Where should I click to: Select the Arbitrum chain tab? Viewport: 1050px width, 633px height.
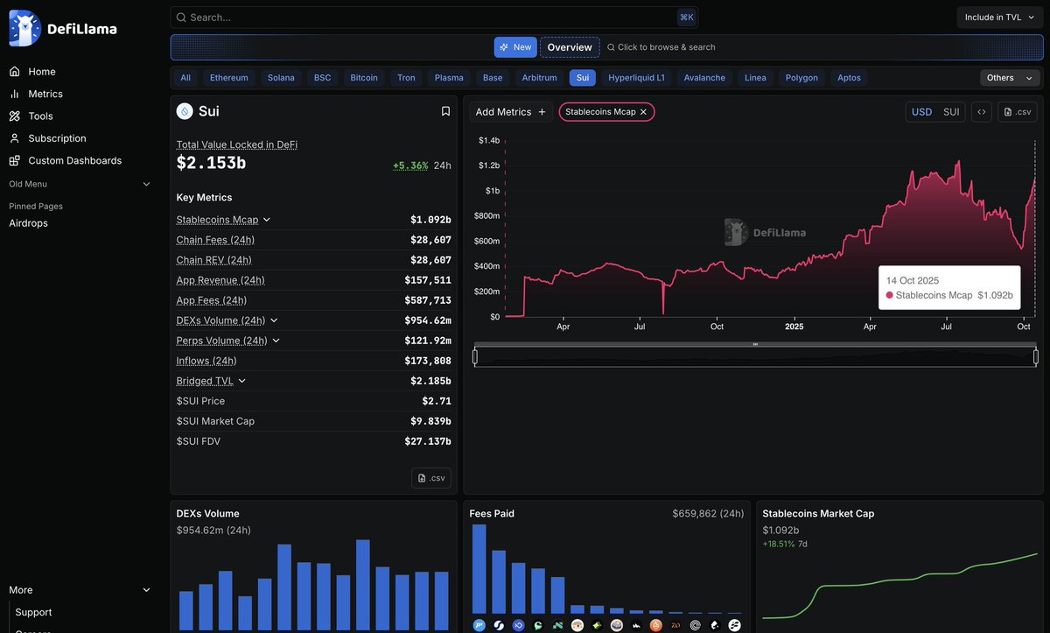tap(540, 78)
